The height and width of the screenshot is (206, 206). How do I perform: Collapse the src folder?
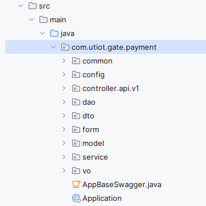(21, 6)
